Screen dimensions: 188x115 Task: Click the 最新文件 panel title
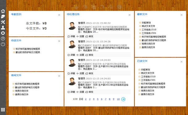[x=142, y=14]
